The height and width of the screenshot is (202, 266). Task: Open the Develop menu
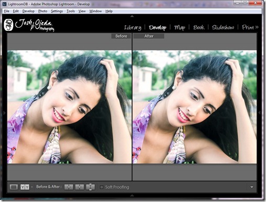(28, 11)
